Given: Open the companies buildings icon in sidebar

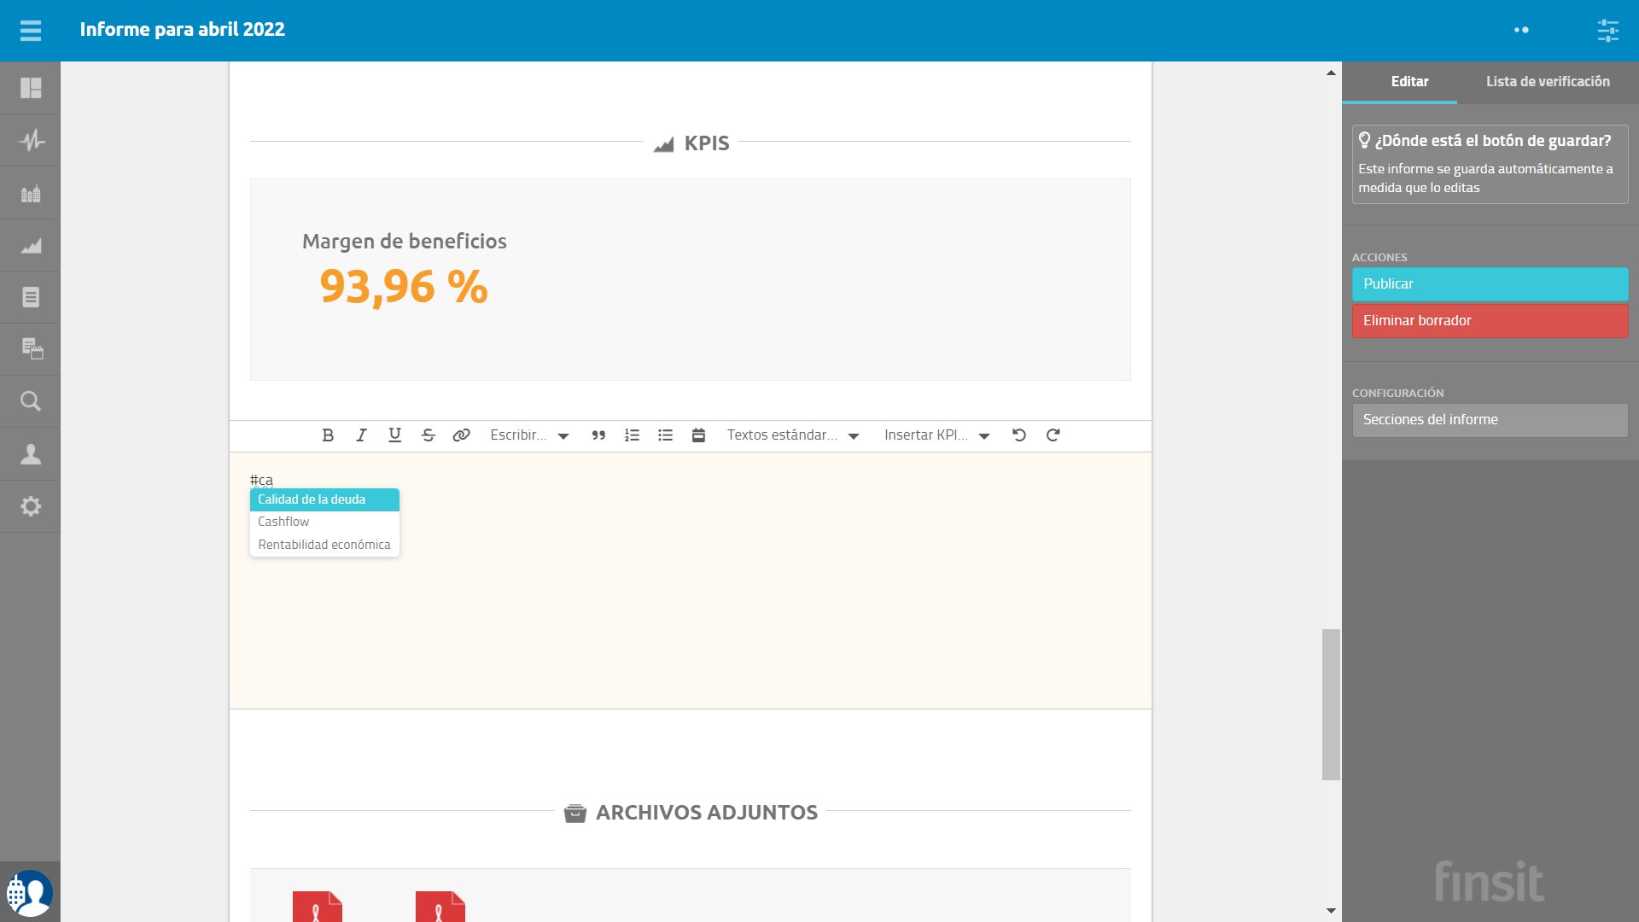Looking at the screenshot, I should (31, 193).
